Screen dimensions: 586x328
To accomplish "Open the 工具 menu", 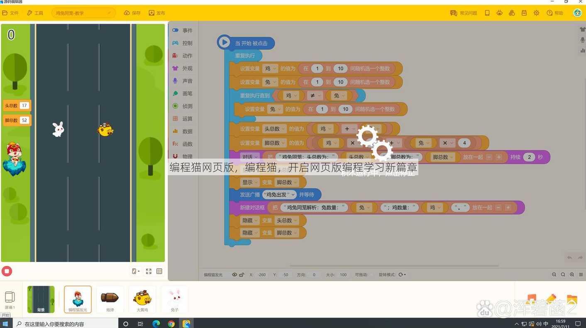I will coord(35,13).
